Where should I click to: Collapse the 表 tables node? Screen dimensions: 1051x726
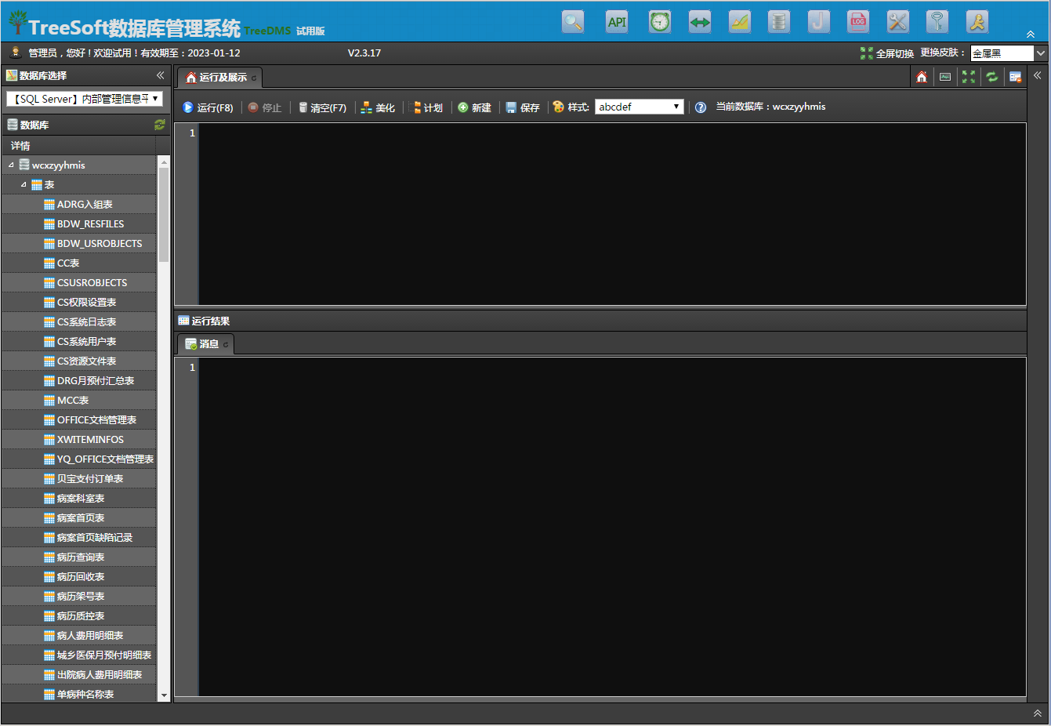point(24,185)
